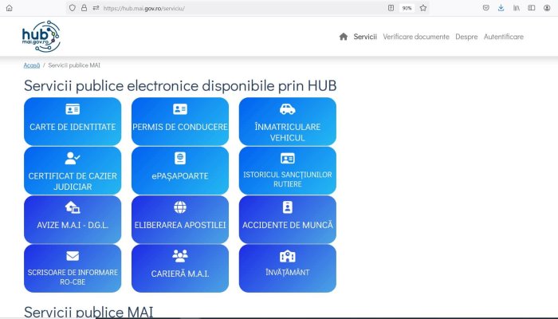This screenshot has width=558, height=319.
Task: Open Istoricul Sancțiunilor Rutiere tile
Action: (x=288, y=171)
